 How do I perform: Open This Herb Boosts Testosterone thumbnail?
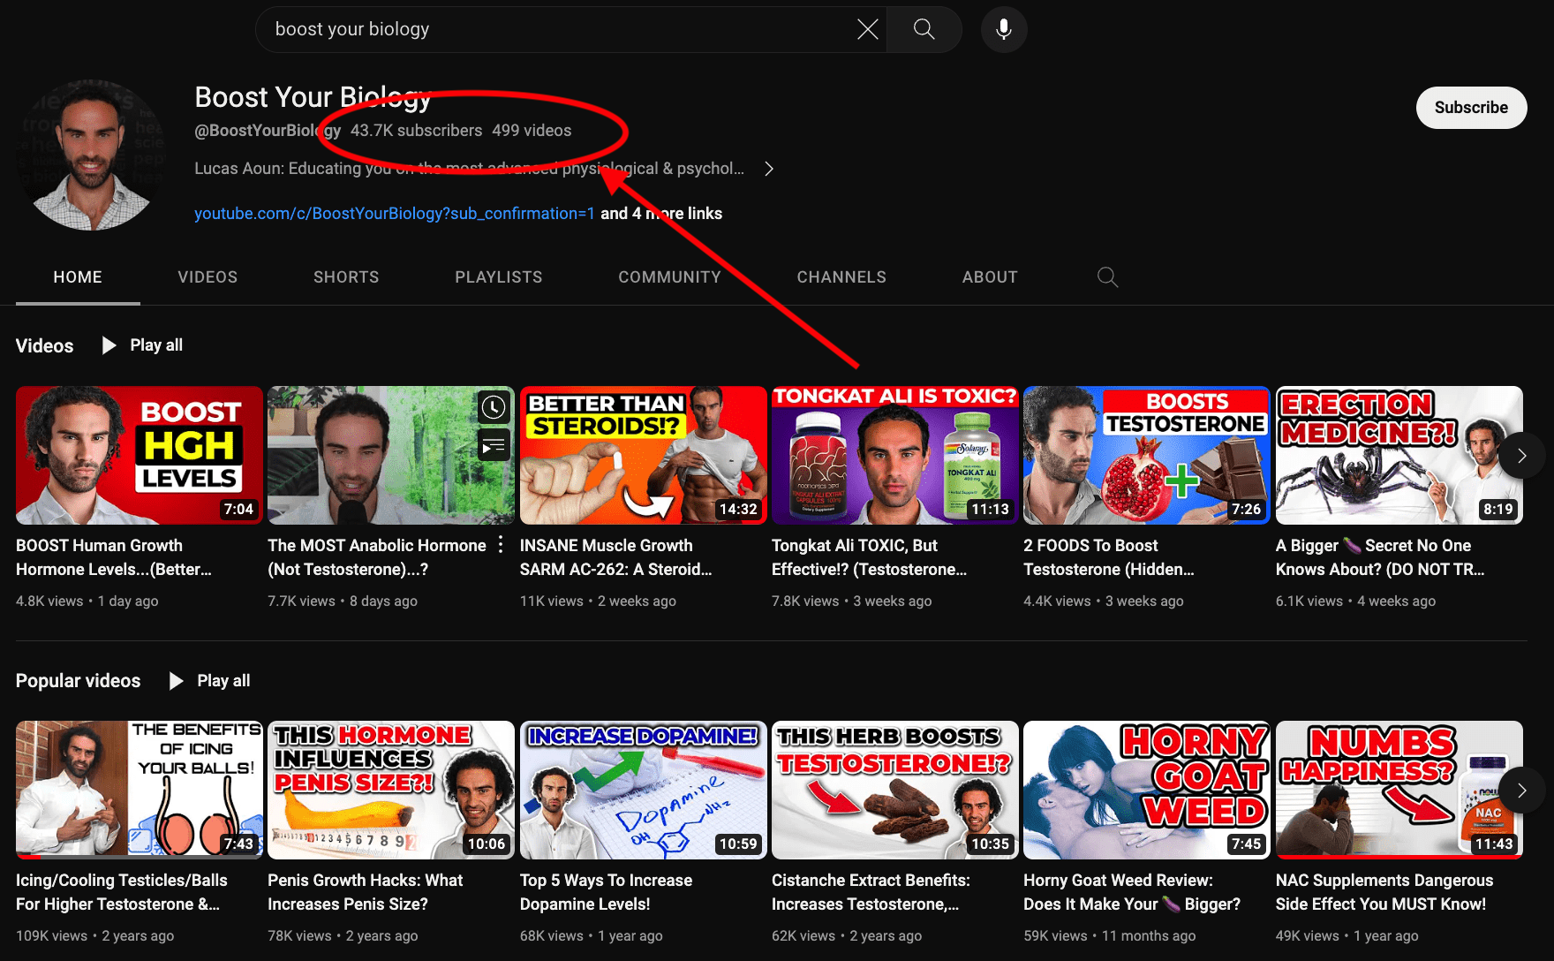tap(895, 790)
